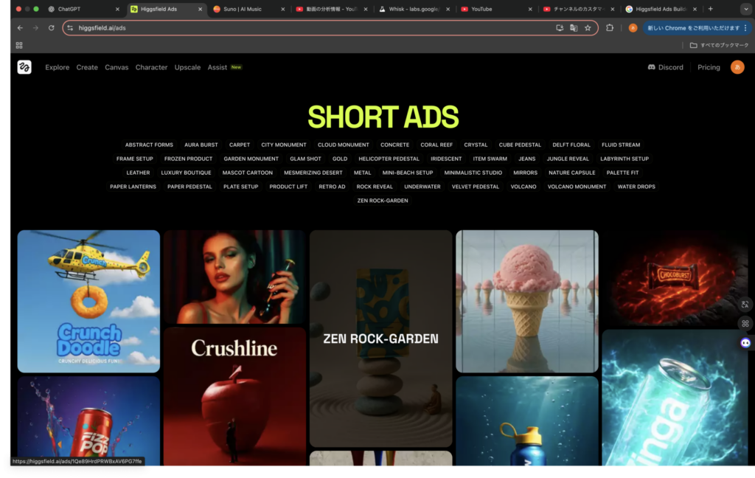Open the Chocoburst lava ad thumbnail
755x478 pixels.
click(x=674, y=279)
